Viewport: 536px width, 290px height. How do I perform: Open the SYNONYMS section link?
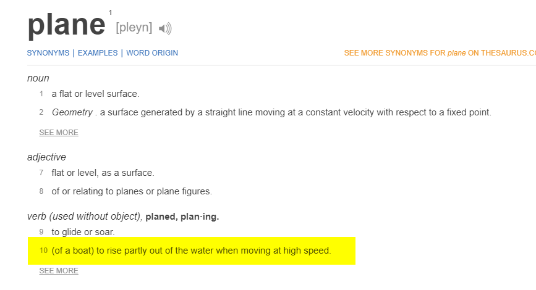pyautogui.click(x=48, y=53)
